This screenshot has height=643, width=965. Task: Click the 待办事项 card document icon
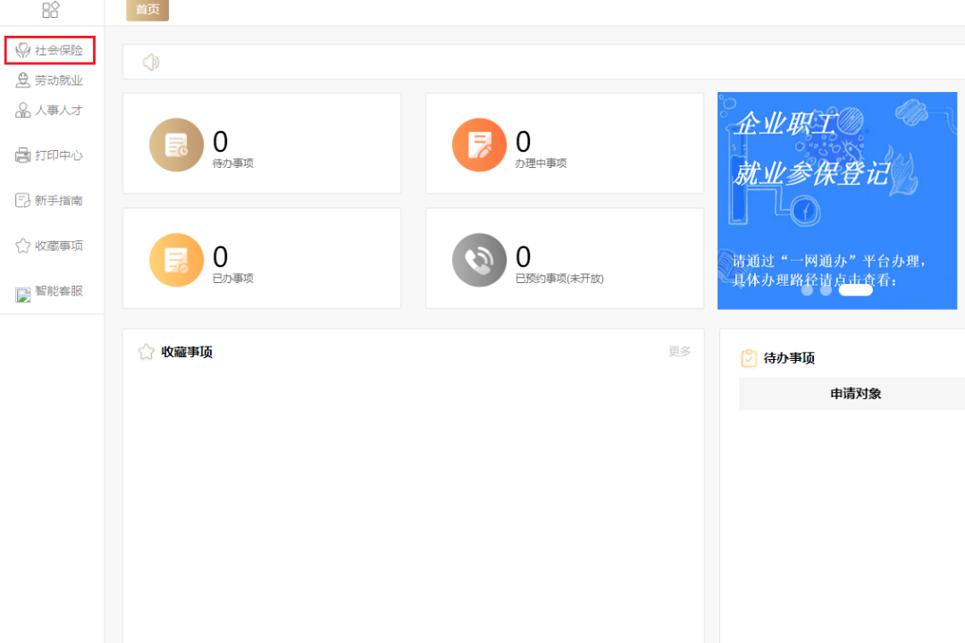pyautogui.click(x=176, y=143)
